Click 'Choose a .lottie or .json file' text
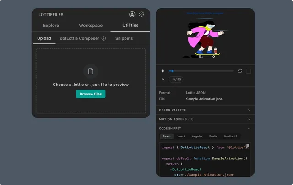 click(91, 85)
